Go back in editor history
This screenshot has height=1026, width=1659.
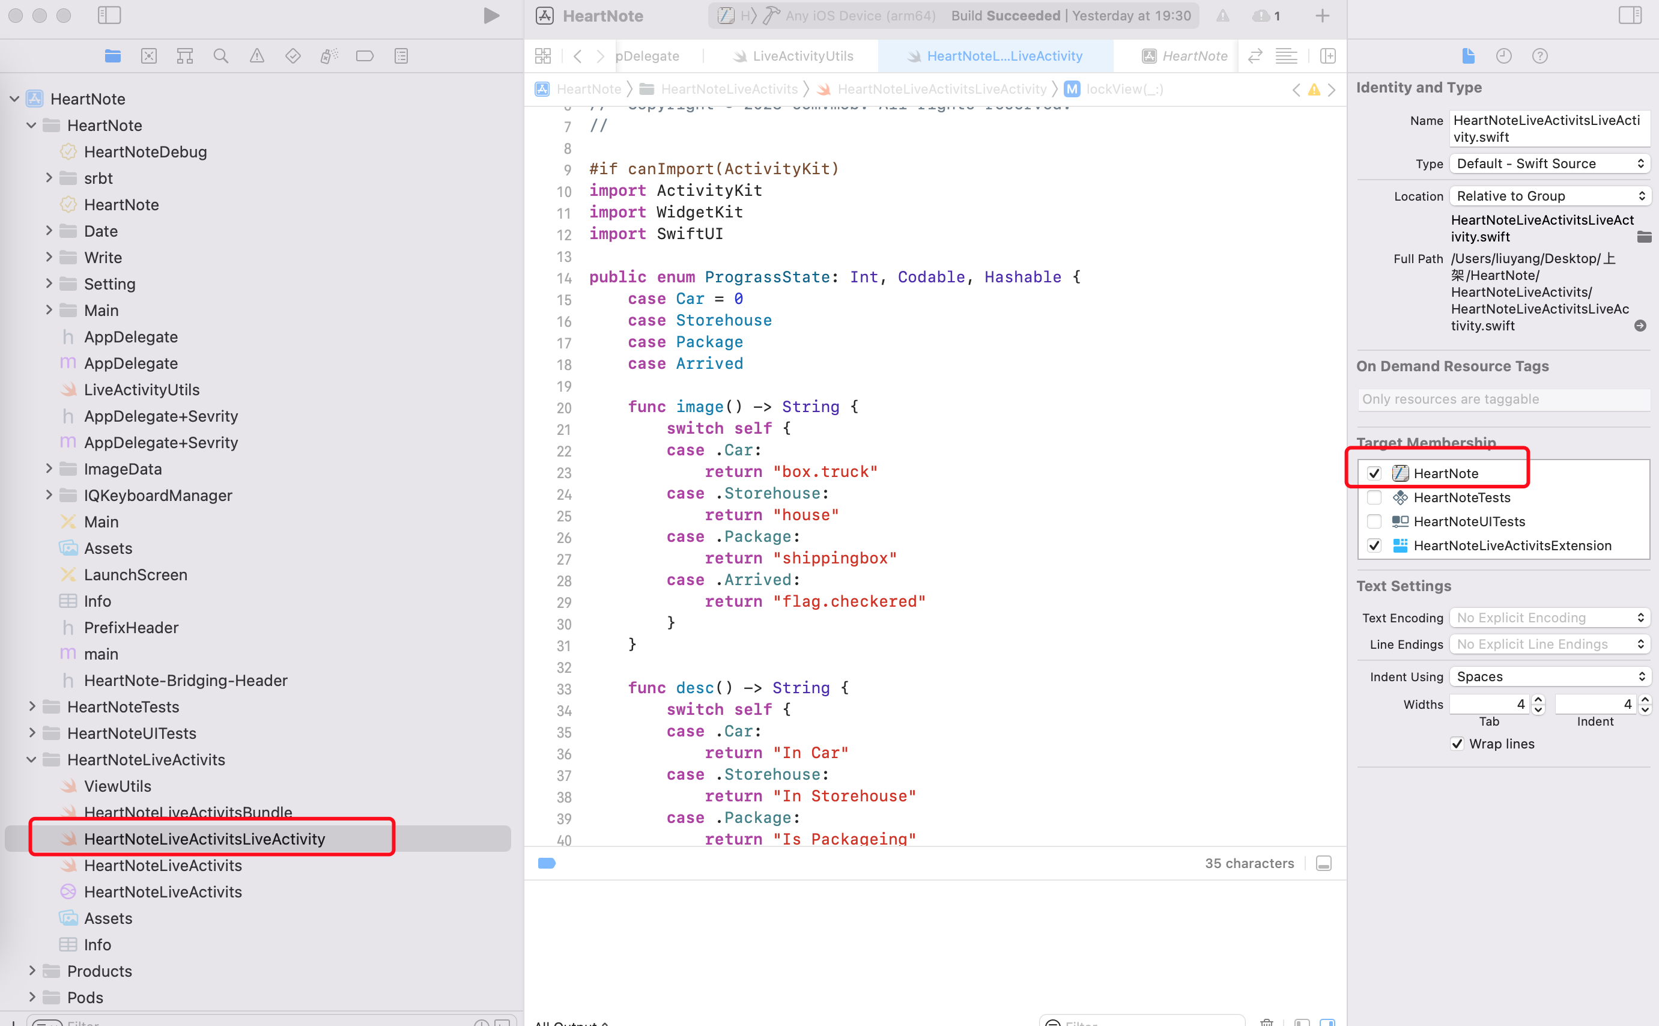[x=577, y=56]
